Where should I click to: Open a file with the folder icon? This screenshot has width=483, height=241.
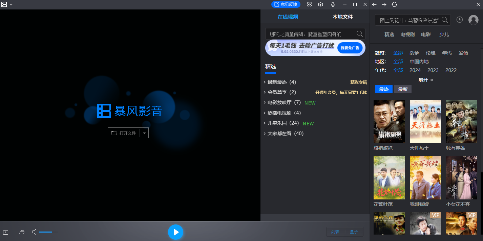pyautogui.click(x=21, y=232)
